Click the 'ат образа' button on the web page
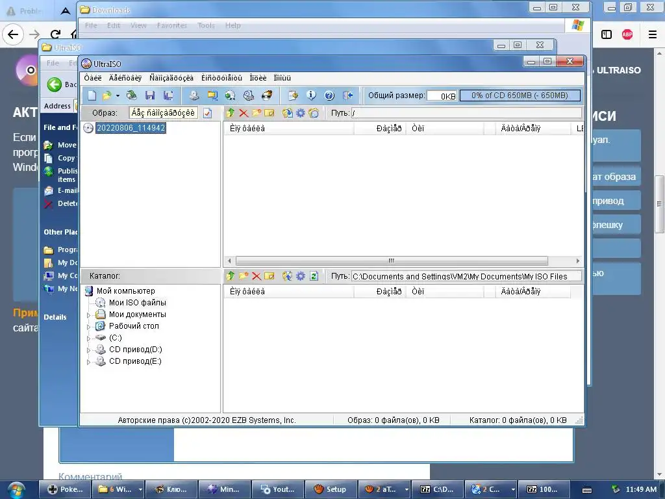This screenshot has height=499, width=665. pos(616,177)
